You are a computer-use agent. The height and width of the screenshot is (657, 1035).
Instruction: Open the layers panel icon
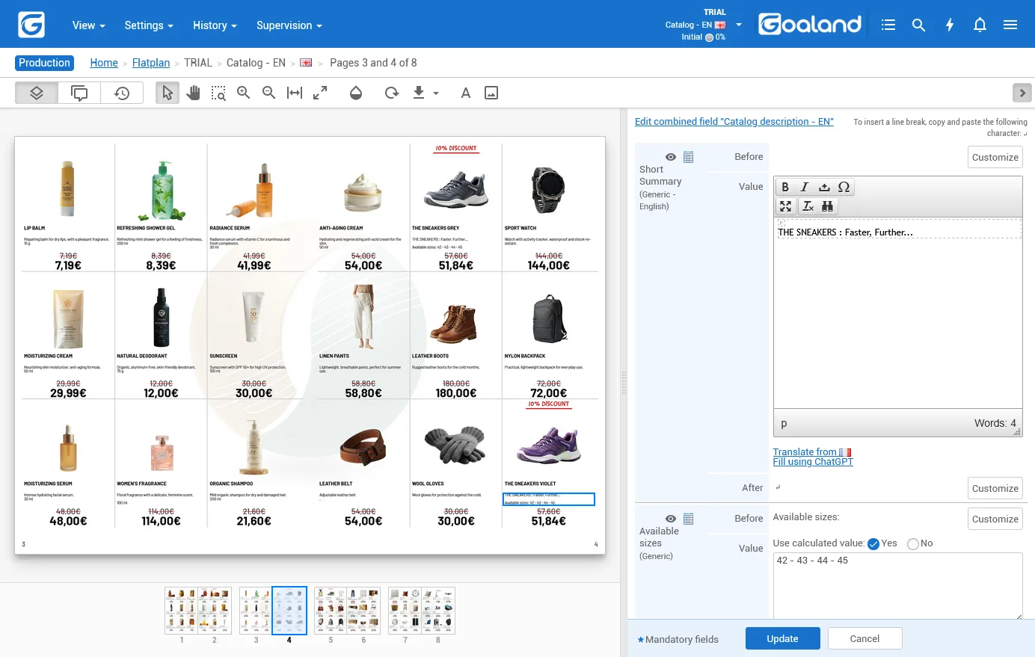37,93
